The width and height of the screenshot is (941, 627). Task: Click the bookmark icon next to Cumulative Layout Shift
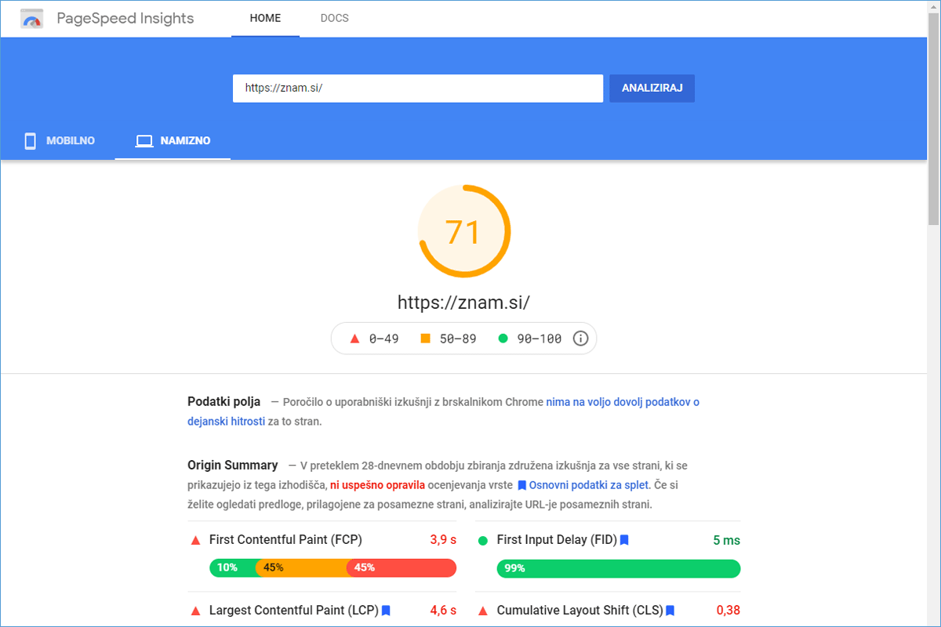[x=670, y=610]
